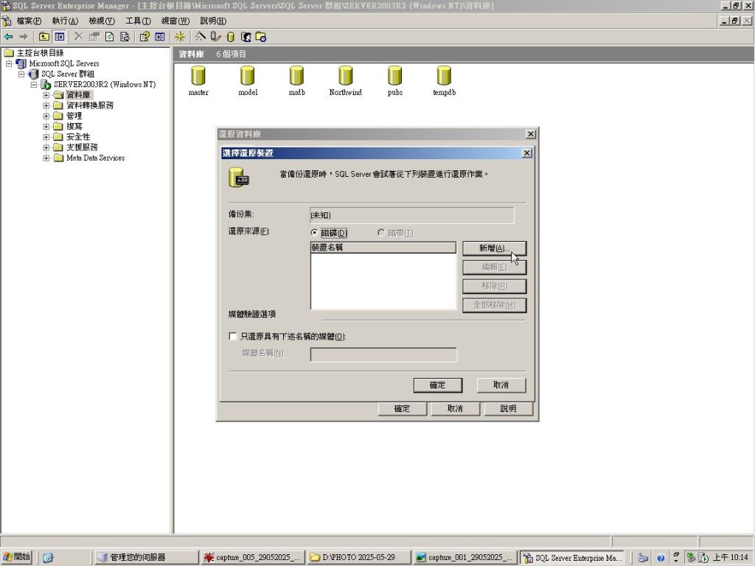Select the 磁帶 (Tape) radio button
Screen dimensions: 755x566
point(381,233)
